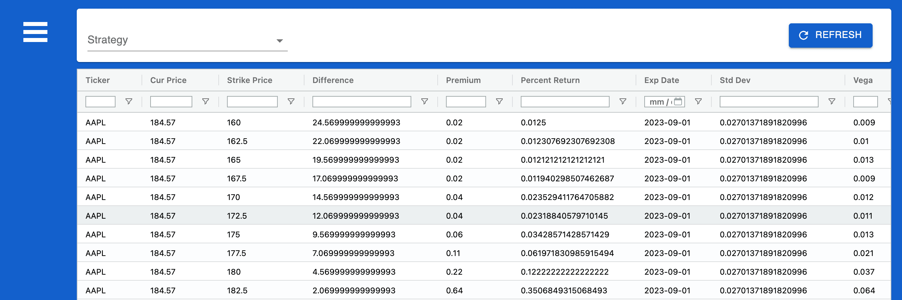Screen dimensions: 902x300
Task: Click premium value 0.06
Action: coord(454,235)
